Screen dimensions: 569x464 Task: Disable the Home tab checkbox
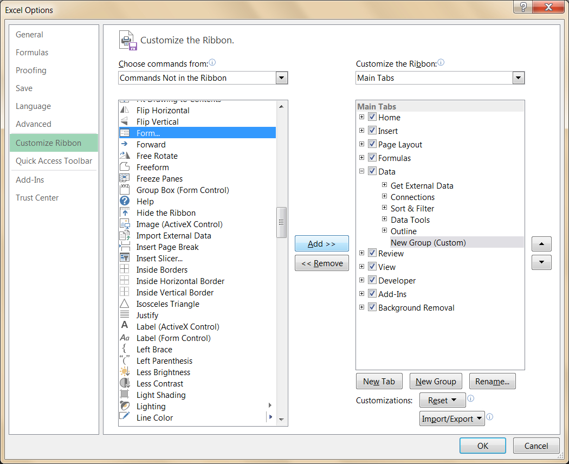pyautogui.click(x=372, y=117)
